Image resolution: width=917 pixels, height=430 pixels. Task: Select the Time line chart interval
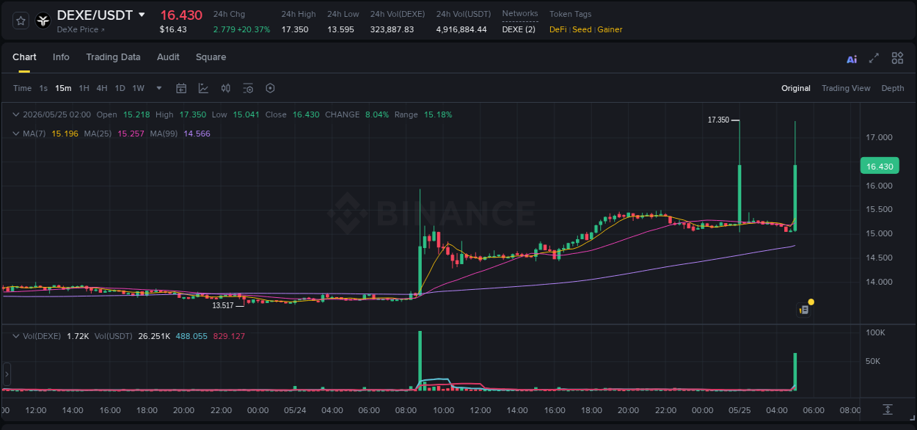[22, 88]
